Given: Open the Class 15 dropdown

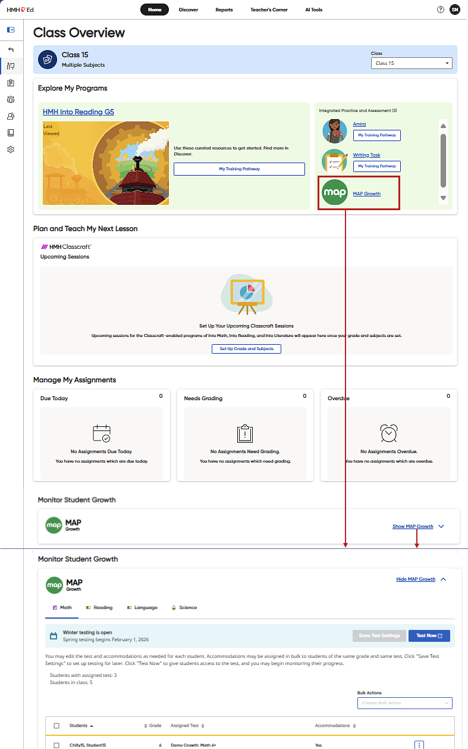Looking at the screenshot, I should pyautogui.click(x=412, y=63).
